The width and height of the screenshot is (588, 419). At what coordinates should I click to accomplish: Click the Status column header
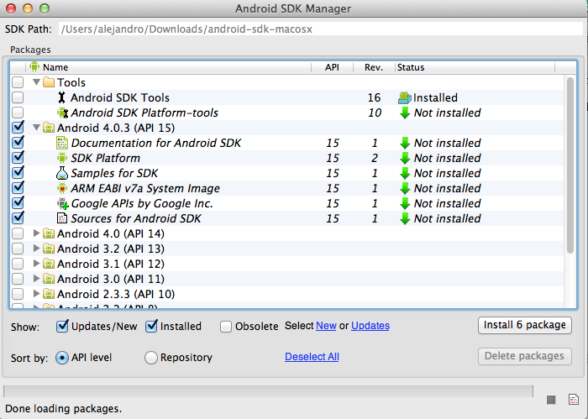point(475,67)
